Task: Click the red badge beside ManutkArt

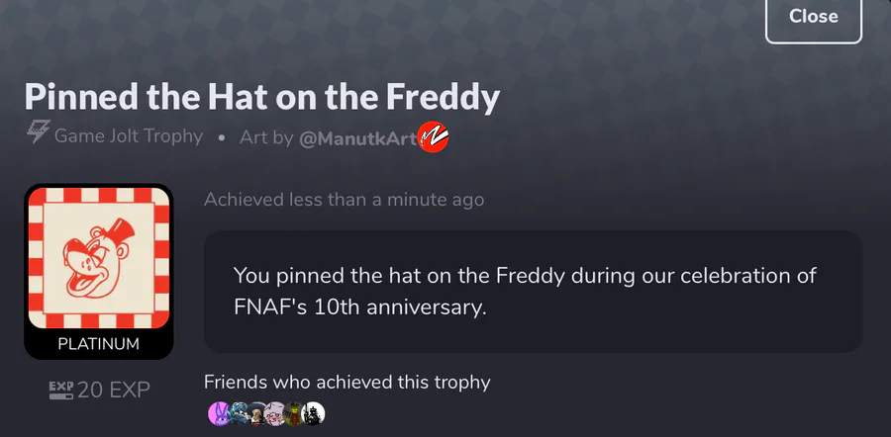Action: [434, 136]
